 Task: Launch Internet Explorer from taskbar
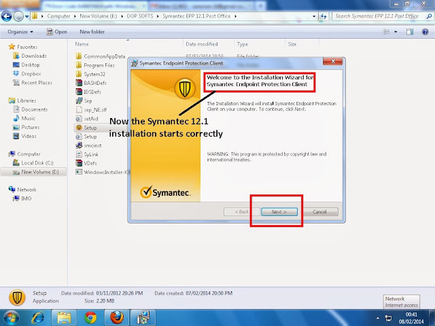tap(38, 318)
